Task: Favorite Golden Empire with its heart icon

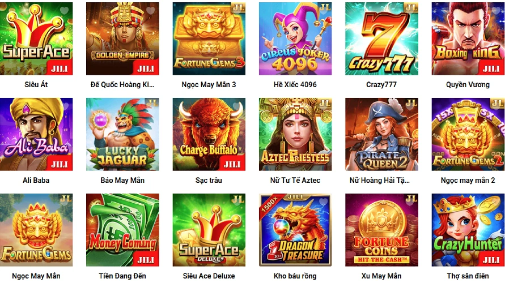Action: 150,10
